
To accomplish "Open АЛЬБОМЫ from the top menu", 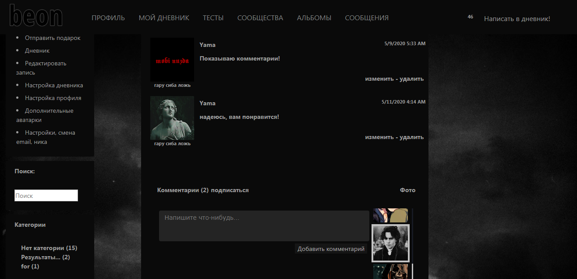I will 314,18.
